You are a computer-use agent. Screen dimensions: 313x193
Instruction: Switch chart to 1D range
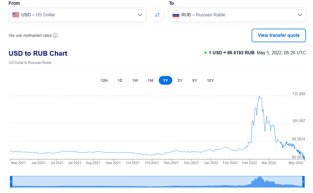120,80
